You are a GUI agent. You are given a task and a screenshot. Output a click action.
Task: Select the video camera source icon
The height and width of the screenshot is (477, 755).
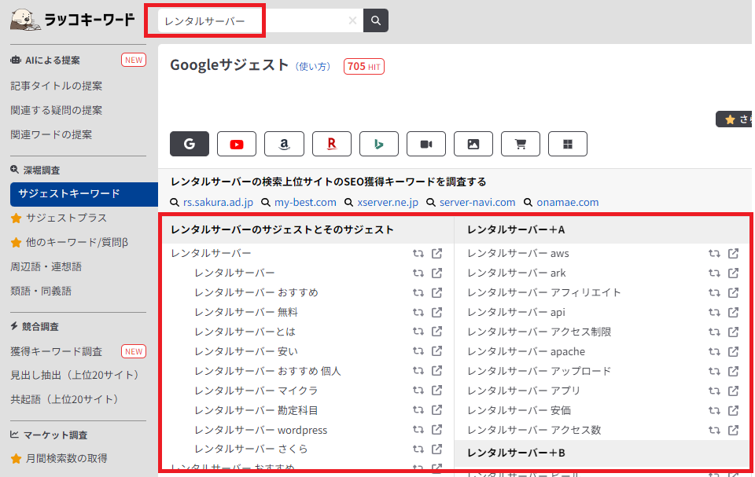[x=426, y=144]
